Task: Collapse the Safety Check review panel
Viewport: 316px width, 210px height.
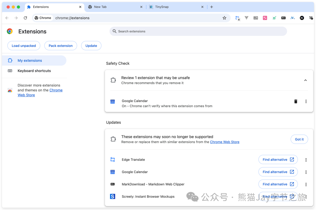Action: coord(305,80)
